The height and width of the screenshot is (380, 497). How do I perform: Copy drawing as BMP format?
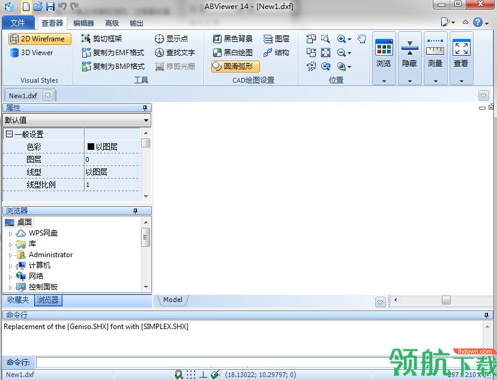pos(113,66)
